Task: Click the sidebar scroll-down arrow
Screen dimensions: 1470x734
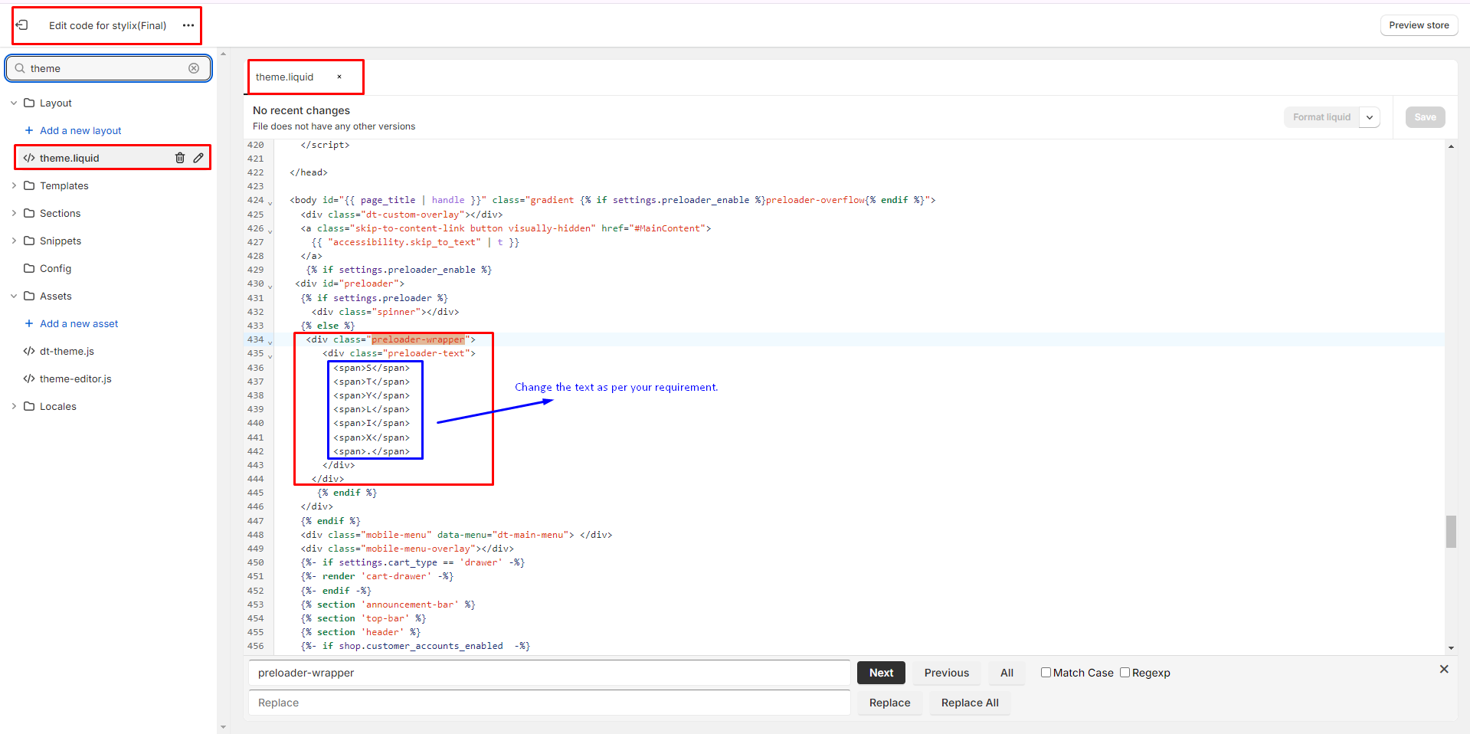Action: point(223,727)
